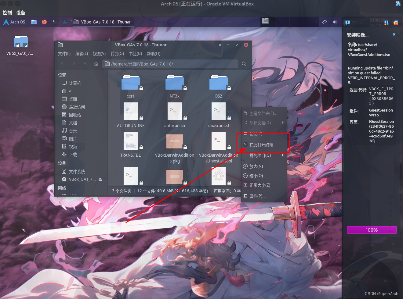Choose 缩小(O) in context menu
The height and width of the screenshot is (299, 403).
264,176
